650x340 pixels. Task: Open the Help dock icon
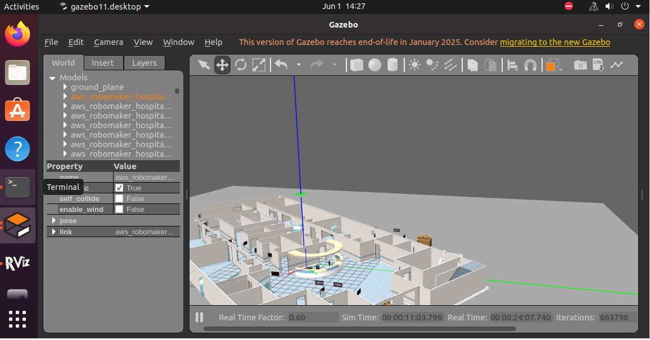point(17,149)
